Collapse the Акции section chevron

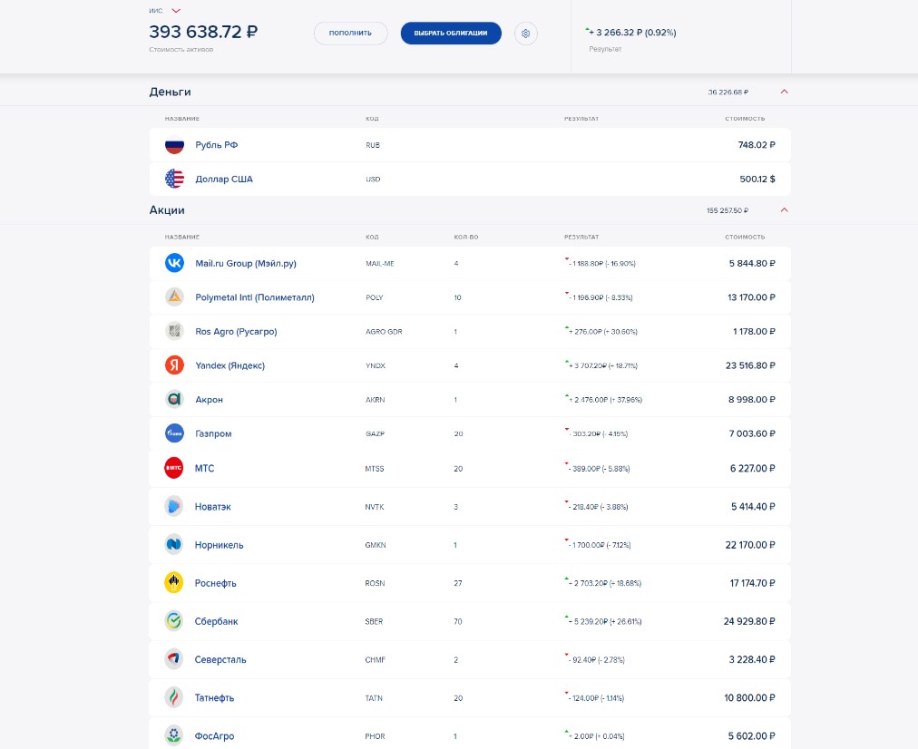pyautogui.click(x=785, y=210)
